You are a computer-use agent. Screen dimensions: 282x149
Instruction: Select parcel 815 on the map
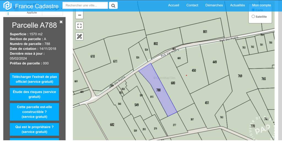tap(152, 97)
